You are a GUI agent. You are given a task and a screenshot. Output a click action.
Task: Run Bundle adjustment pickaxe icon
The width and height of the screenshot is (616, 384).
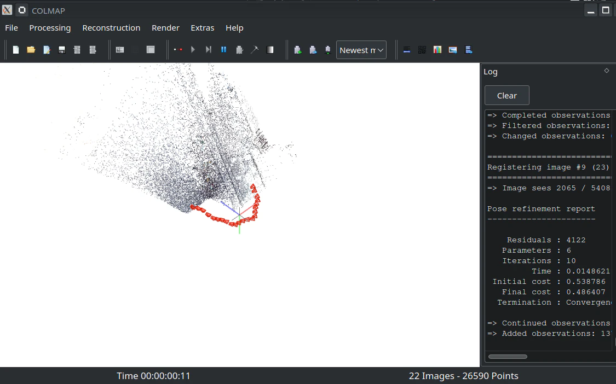click(x=255, y=50)
